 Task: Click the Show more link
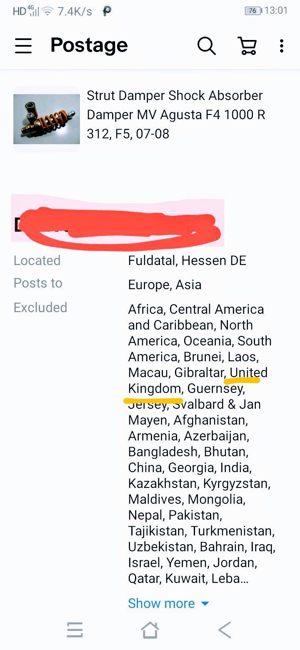(162, 603)
